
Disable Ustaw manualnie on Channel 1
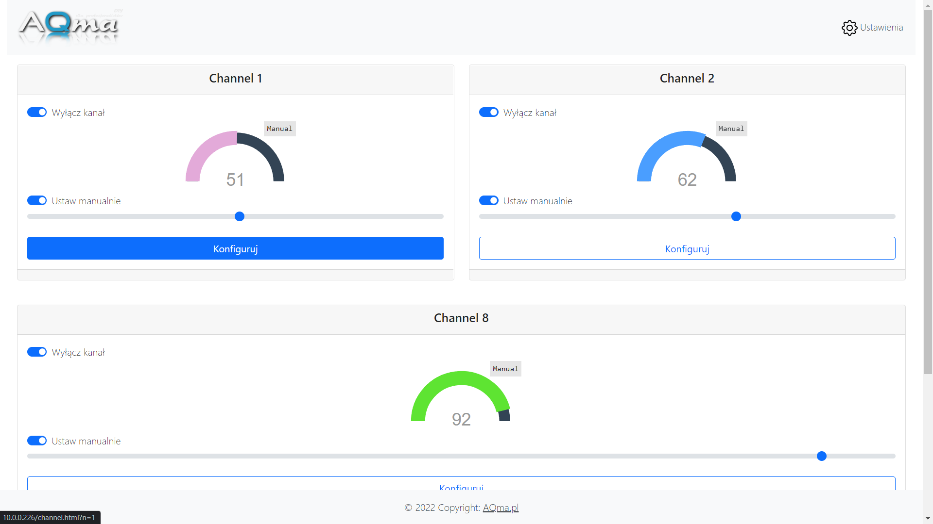[37, 201]
